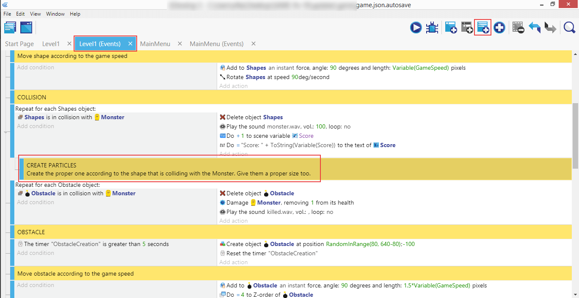The image size is (579, 298).
Task: Open the events search magnifier
Action: click(x=569, y=28)
